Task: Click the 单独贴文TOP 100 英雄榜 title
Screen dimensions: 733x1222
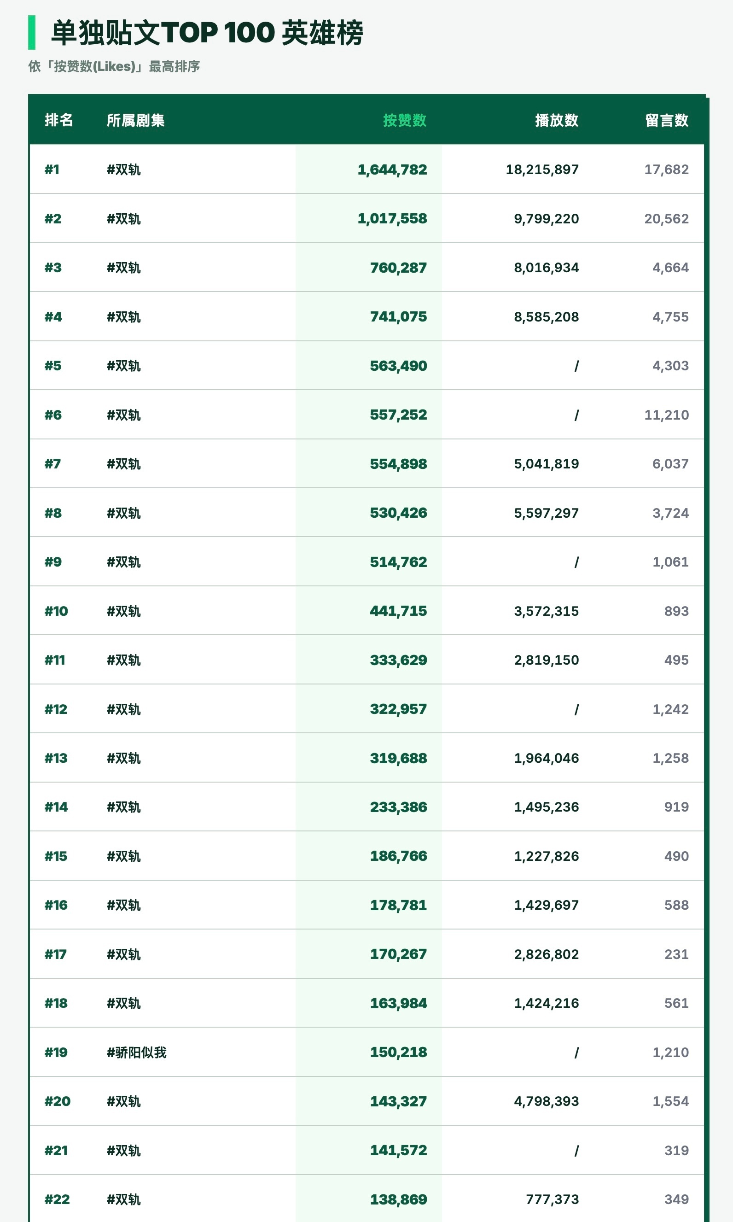Action: (x=207, y=33)
